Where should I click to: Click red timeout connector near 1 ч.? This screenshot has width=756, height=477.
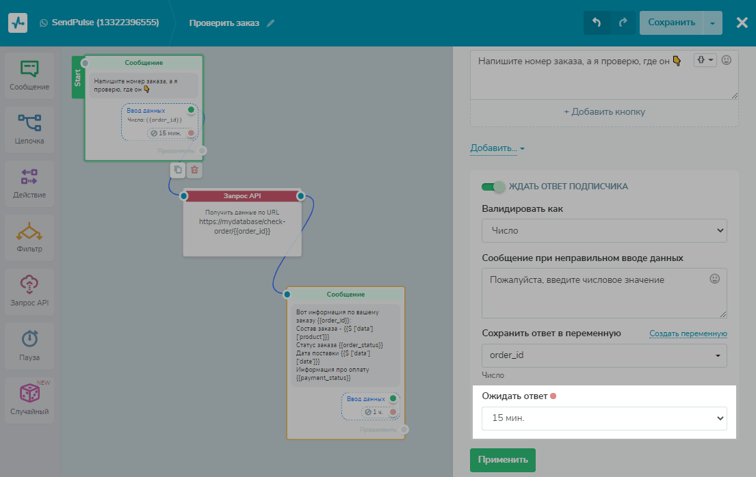[x=393, y=412]
